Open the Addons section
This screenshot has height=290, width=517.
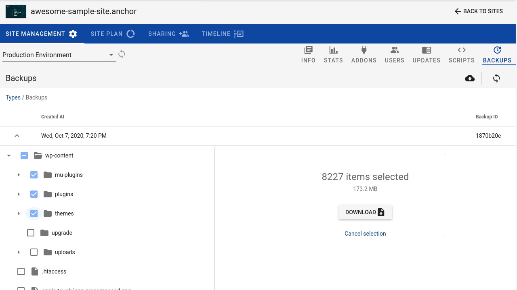point(364,55)
